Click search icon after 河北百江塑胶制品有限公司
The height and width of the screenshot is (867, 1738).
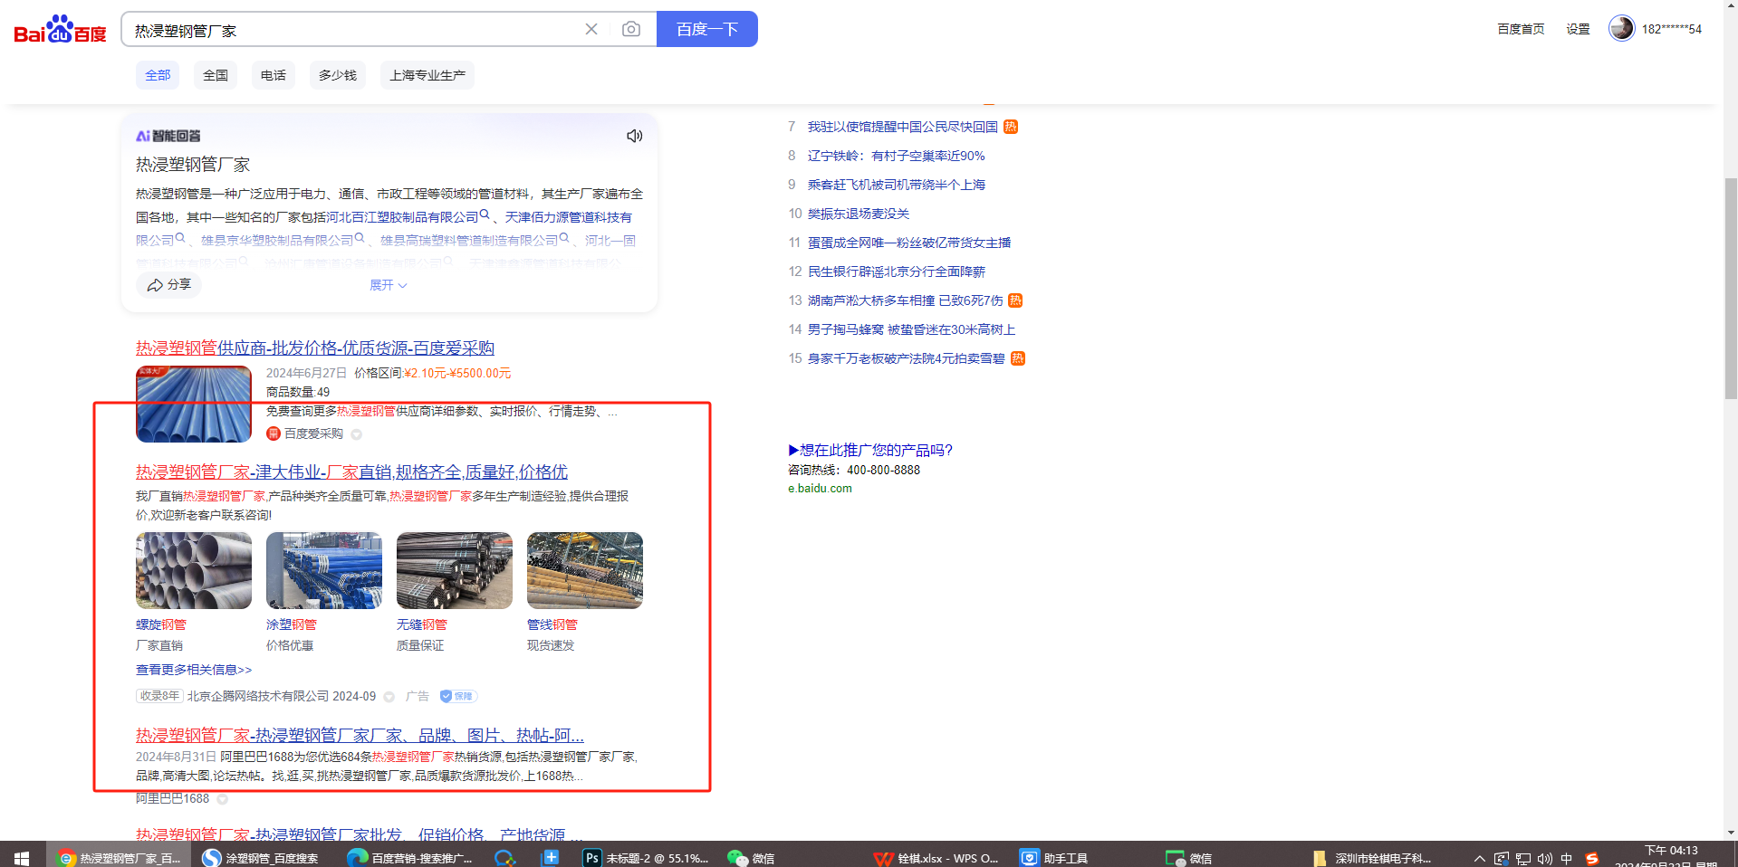click(485, 215)
